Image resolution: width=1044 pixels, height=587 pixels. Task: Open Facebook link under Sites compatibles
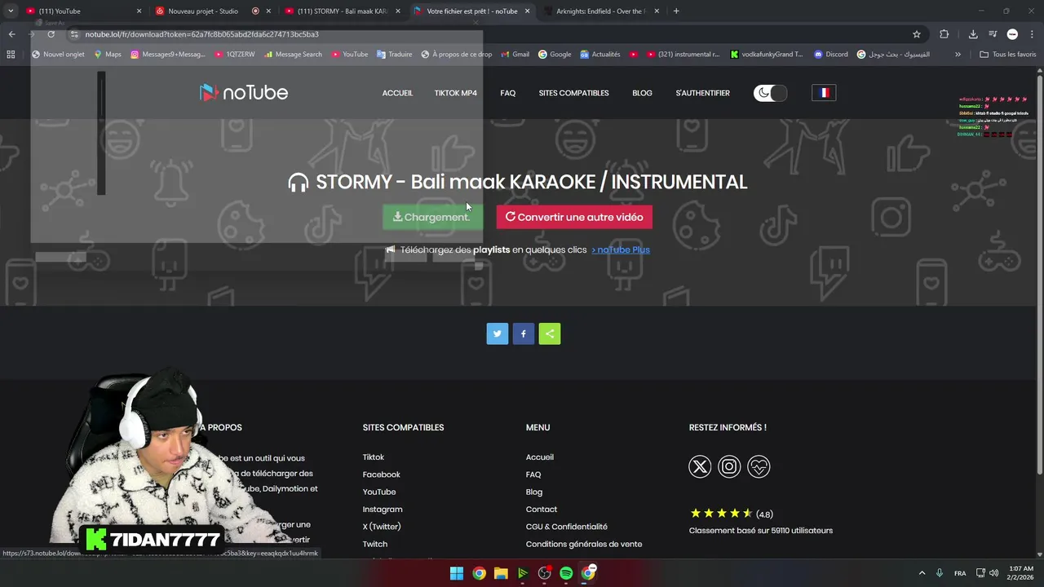(x=382, y=474)
